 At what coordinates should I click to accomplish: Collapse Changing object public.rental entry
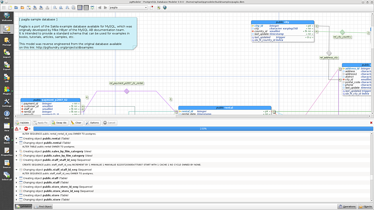click(16, 143)
